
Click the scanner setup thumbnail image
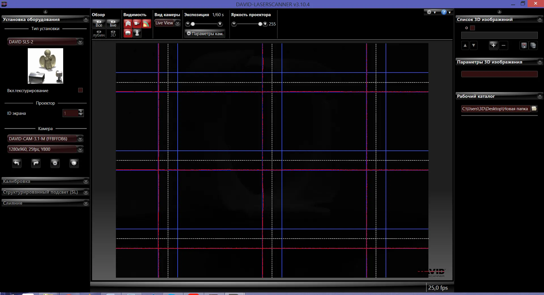[x=45, y=66]
